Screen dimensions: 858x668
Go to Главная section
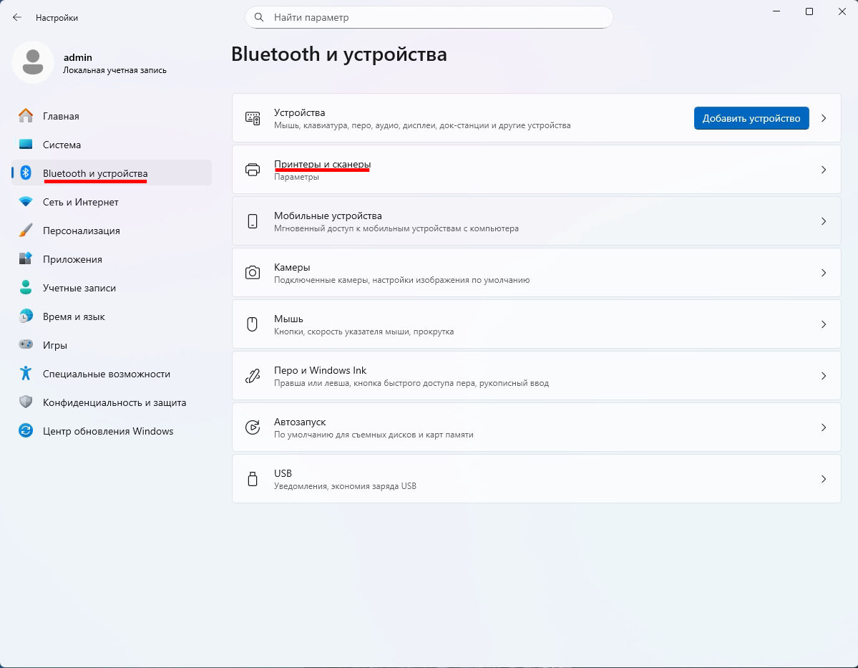[x=112, y=115]
